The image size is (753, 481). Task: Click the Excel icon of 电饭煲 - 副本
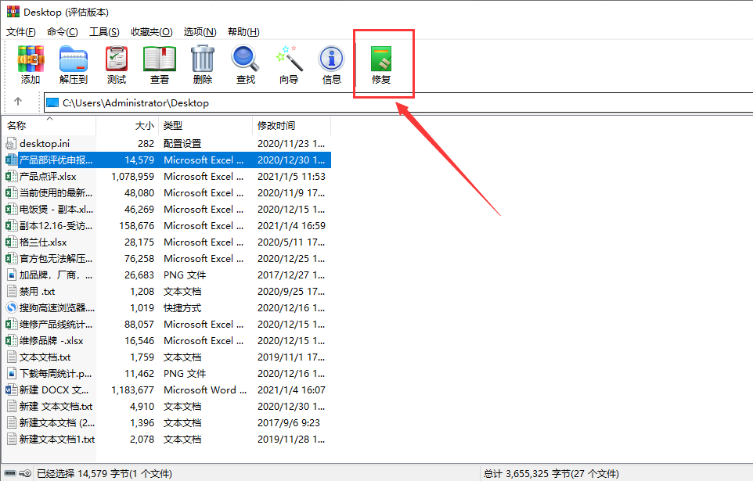(10, 210)
